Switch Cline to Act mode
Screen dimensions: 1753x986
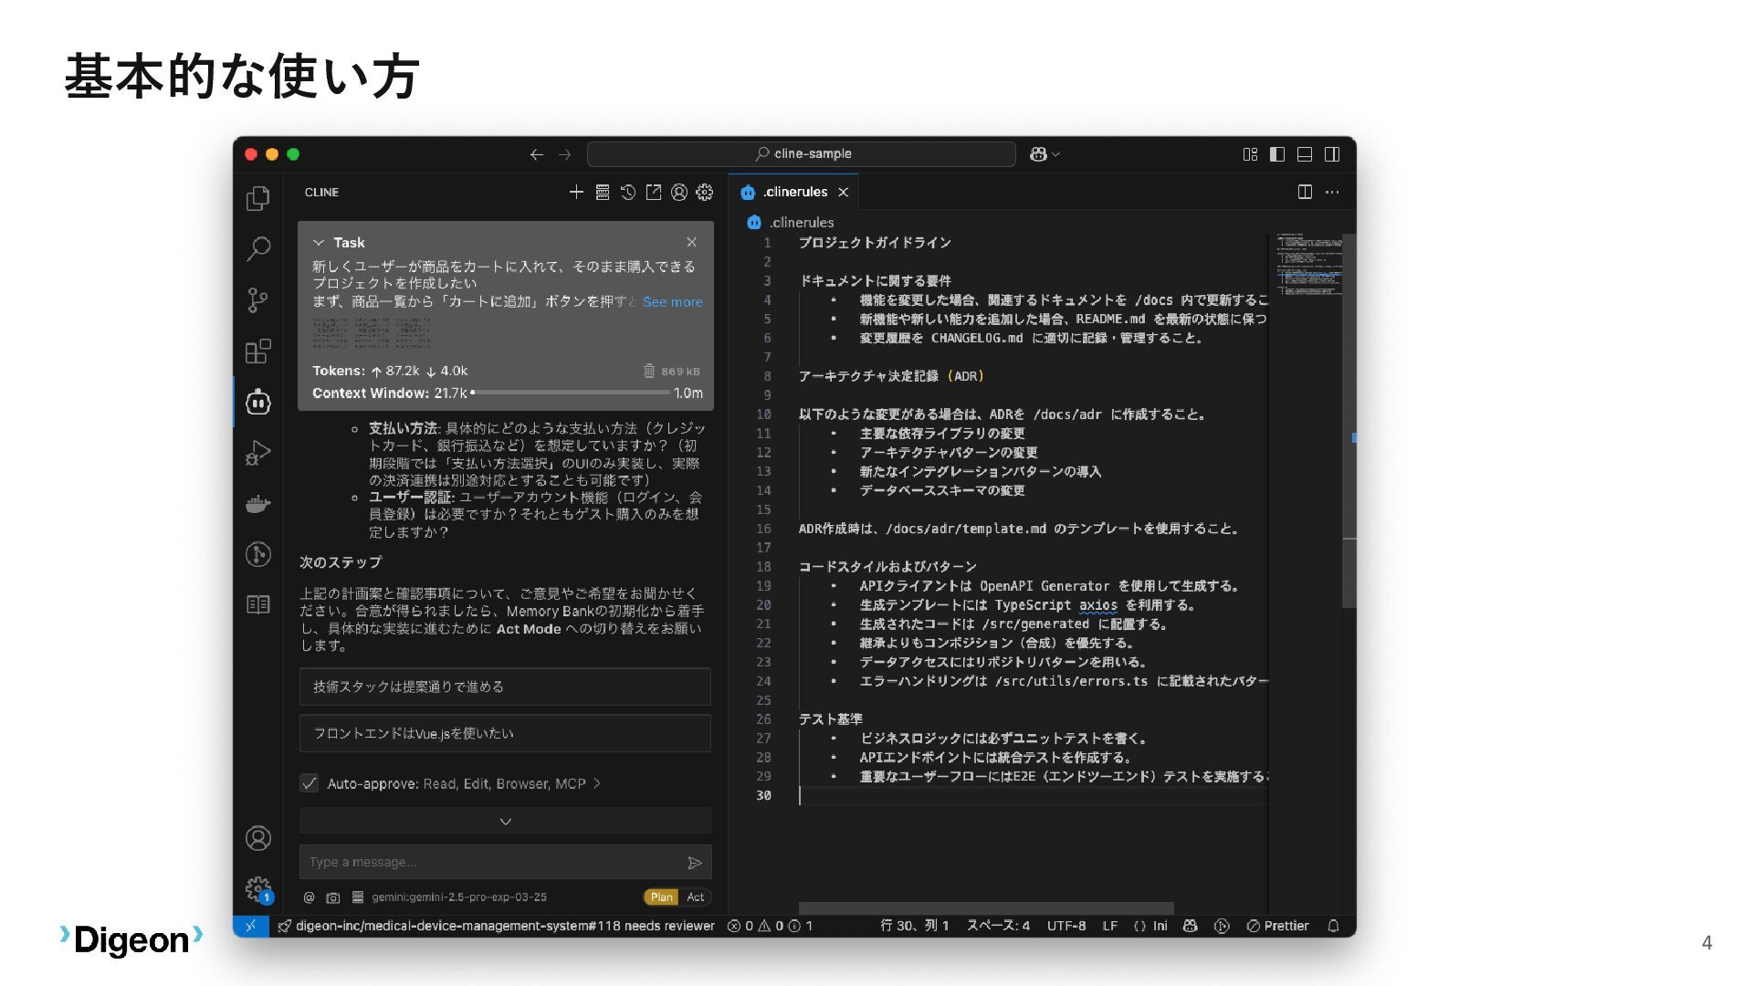coord(696,897)
